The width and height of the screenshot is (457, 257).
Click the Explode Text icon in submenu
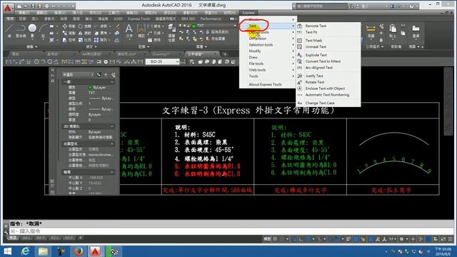pos(300,55)
